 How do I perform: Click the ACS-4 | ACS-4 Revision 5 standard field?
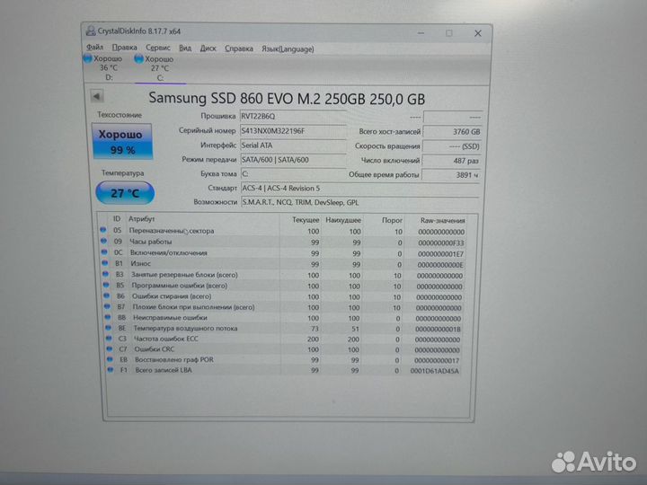point(359,188)
